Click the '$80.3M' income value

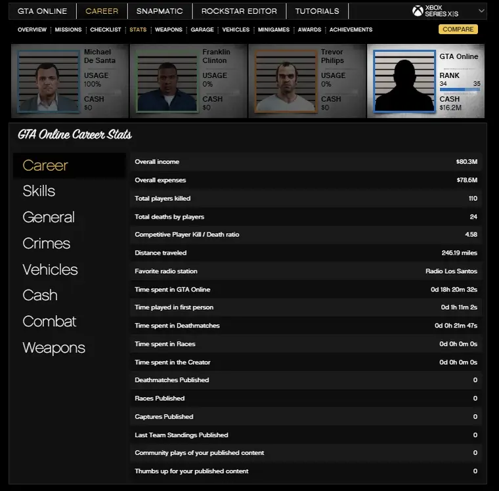click(x=467, y=161)
